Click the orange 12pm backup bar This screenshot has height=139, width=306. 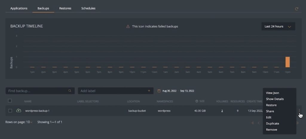[x=287, y=62]
